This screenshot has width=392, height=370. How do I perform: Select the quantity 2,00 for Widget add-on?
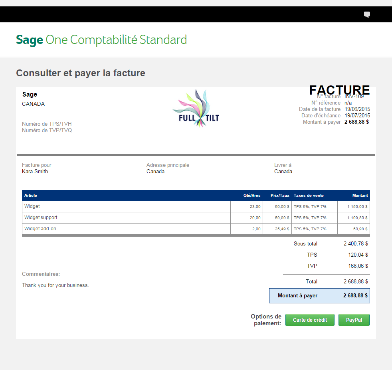pyautogui.click(x=256, y=229)
